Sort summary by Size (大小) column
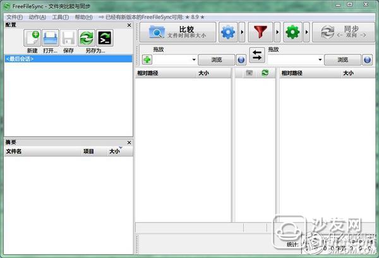Image resolution: width=379 pixels, height=258 pixels. click(119, 151)
